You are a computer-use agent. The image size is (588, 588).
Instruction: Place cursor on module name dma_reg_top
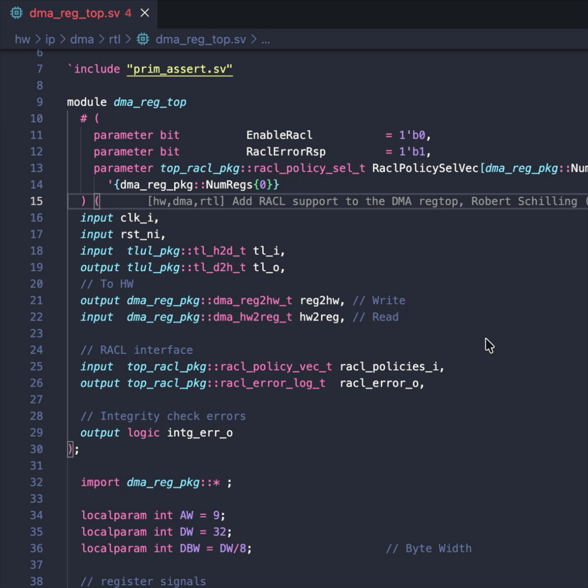150,102
